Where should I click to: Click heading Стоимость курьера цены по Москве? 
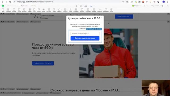[x=85, y=90]
